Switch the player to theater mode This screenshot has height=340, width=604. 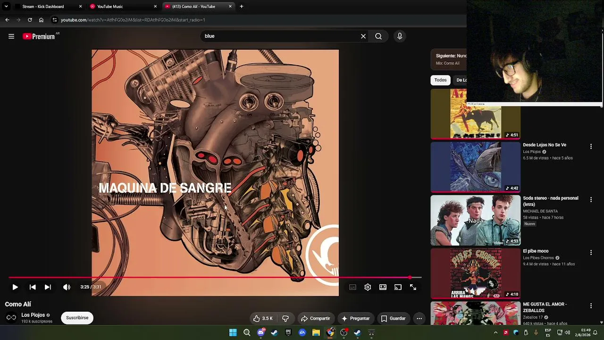coord(383,287)
